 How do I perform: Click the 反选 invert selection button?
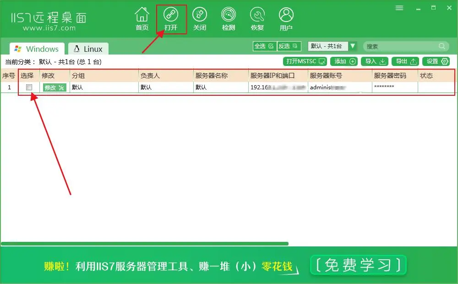coord(289,46)
